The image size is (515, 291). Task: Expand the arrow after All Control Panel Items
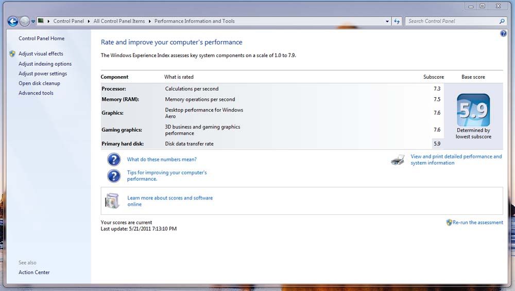150,21
